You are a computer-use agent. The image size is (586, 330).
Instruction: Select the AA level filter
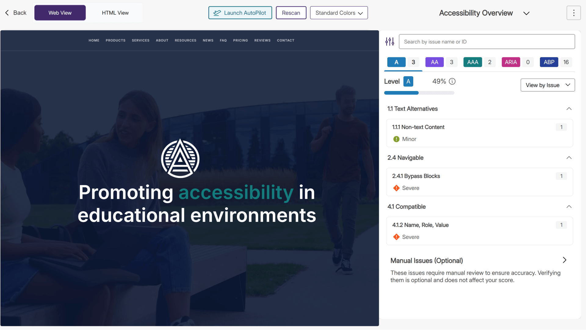click(x=434, y=62)
